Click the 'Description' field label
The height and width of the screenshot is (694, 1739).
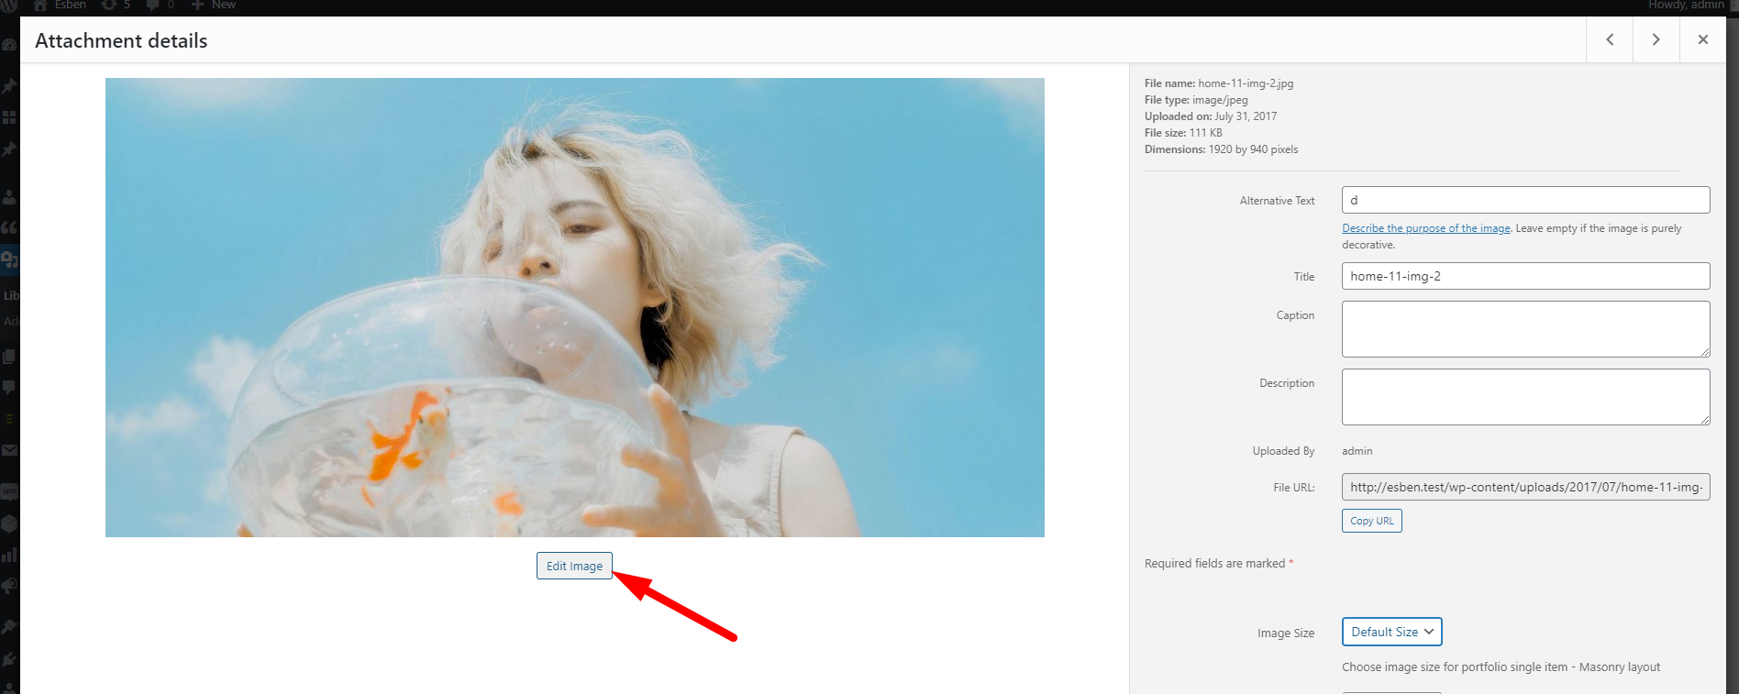coord(1287,383)
